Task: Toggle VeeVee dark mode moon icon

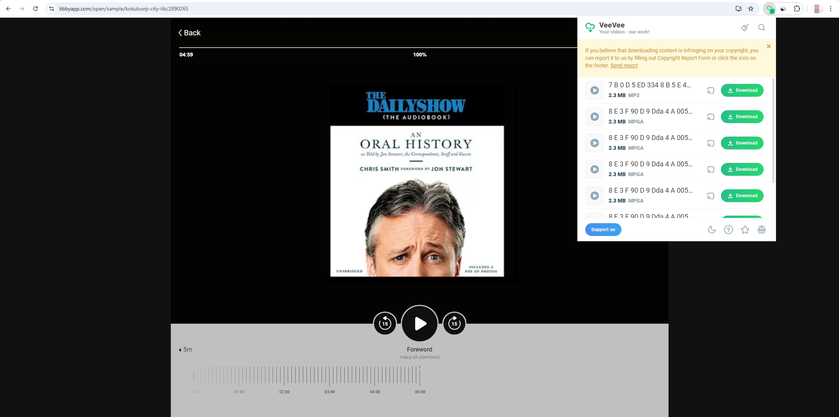Action: [x=712, y=230]
